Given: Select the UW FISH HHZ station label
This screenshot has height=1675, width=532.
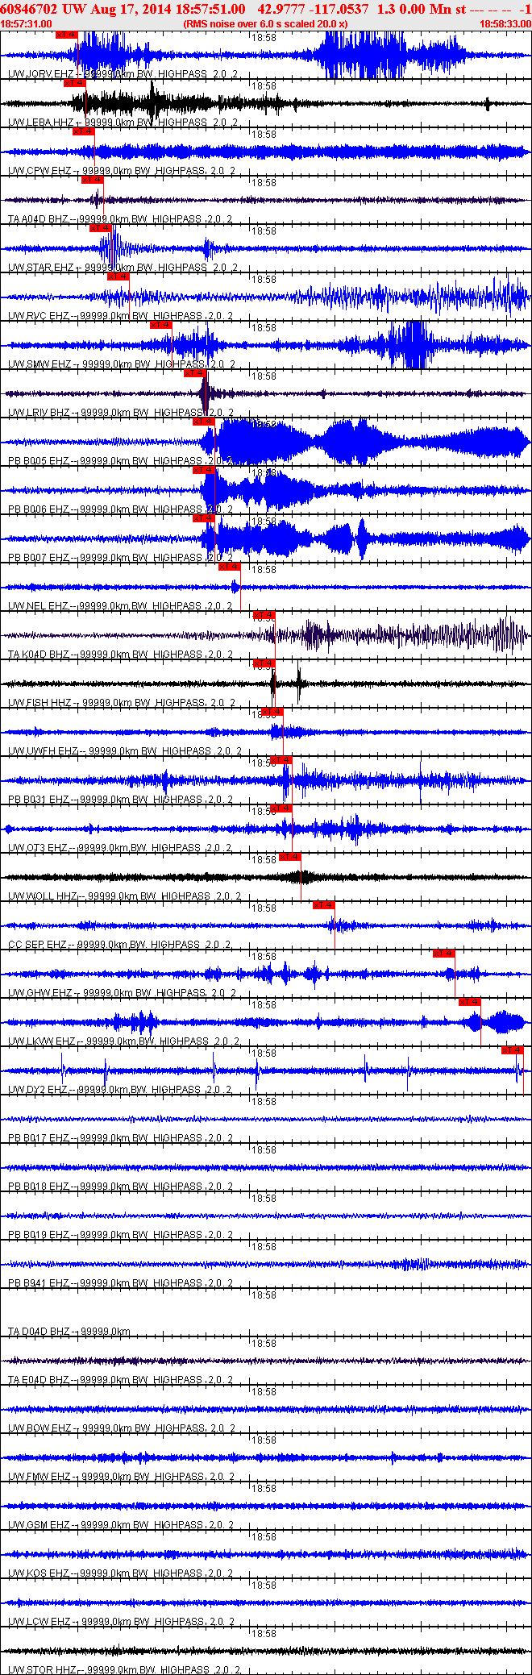Looking at the screenshot, I should (x=39, y=703).
